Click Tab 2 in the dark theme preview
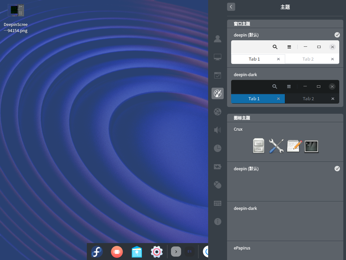Viewport: 346px width, 260px height. click(x=308, y=99)
